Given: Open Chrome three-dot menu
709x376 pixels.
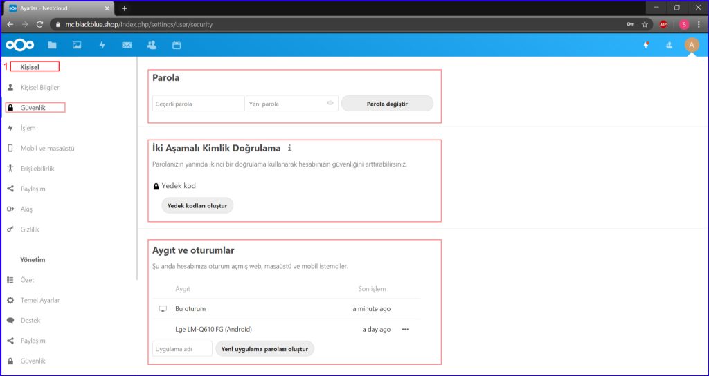Looking at the screenshot, I should coord(699,24).
